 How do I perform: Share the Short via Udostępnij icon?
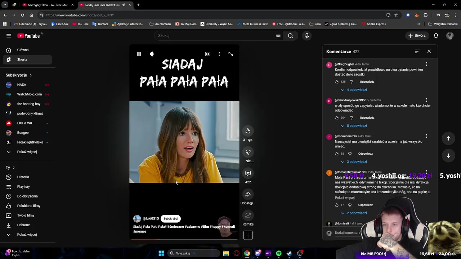248,195
